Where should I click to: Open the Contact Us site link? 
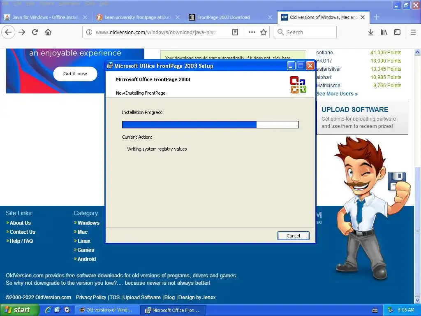click(x=23, y=232)
